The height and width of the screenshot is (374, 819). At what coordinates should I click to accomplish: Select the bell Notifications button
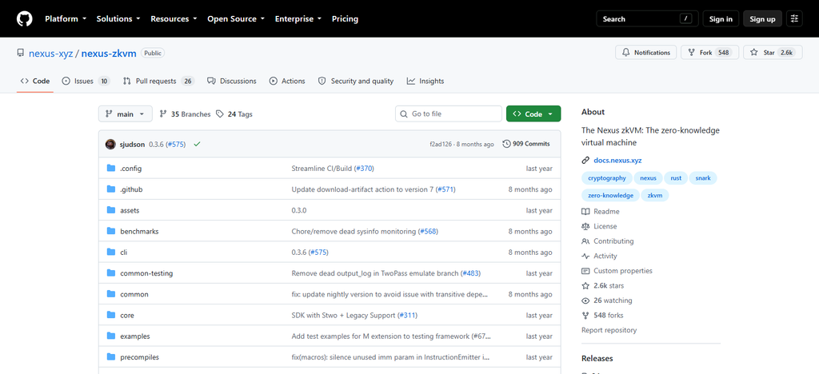(x=646, y=53)
